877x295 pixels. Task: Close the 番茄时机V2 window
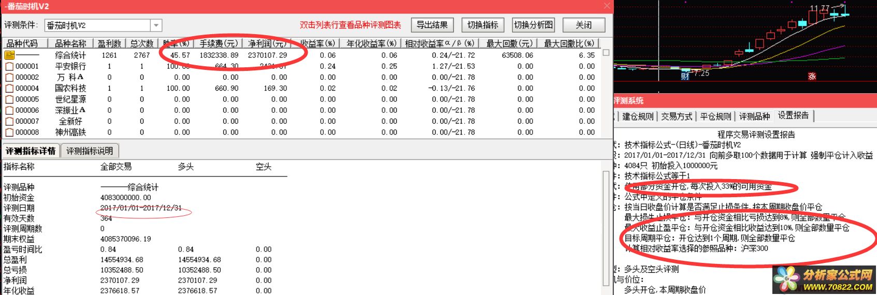pos(607,6)
